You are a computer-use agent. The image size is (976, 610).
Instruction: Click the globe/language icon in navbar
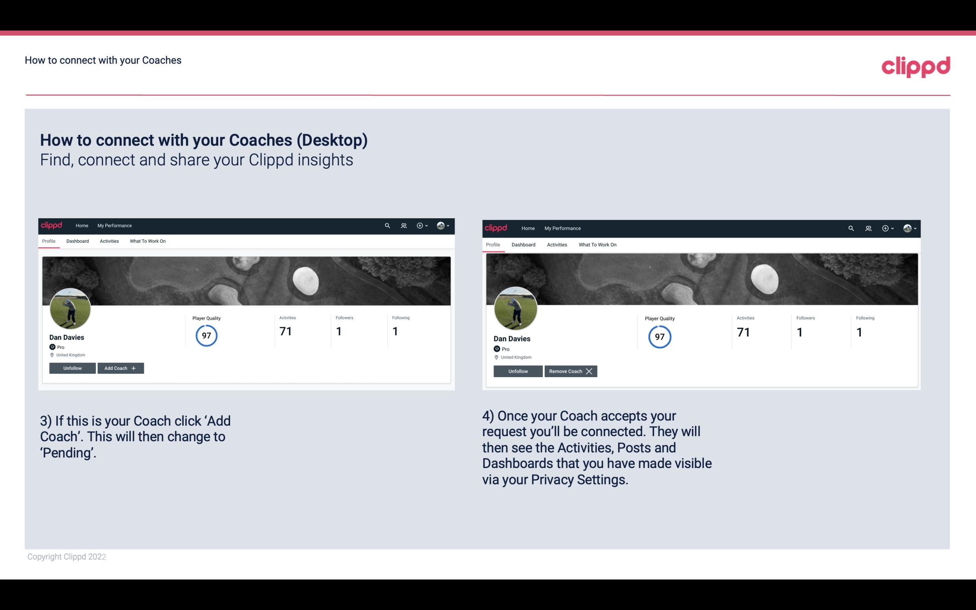441,226
